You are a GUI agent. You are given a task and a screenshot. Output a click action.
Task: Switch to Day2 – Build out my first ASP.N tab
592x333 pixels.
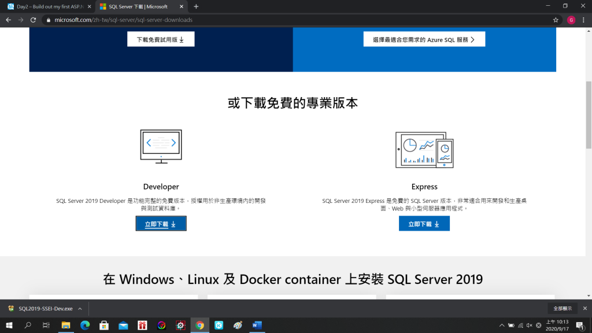(x=49, y=6)
